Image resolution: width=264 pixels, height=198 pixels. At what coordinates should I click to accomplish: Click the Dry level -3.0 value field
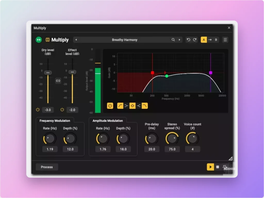click(48, 110)
